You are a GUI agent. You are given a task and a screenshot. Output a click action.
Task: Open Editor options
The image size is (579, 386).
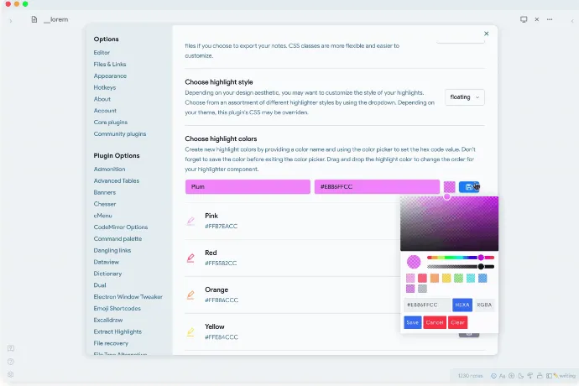102,53
